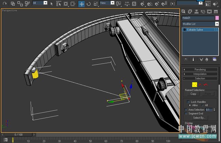The height and width of the screenshot is (143, 221).
Task: Click the Redo arrow icon
Action: pos(5,3)
